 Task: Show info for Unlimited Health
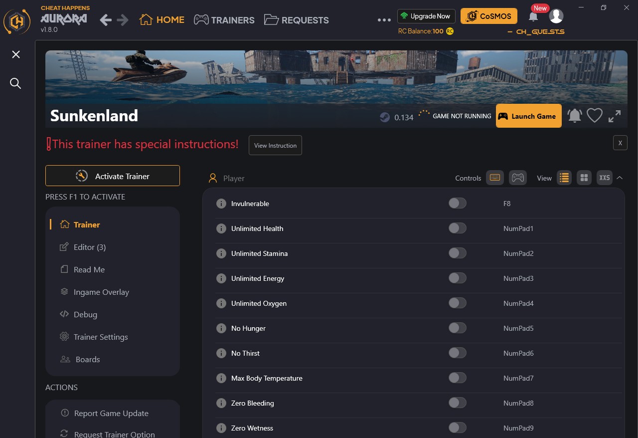pyautogui.click(x=221, y=228)
